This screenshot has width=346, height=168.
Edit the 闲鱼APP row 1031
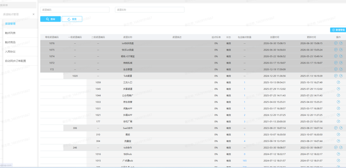[338, 108]
